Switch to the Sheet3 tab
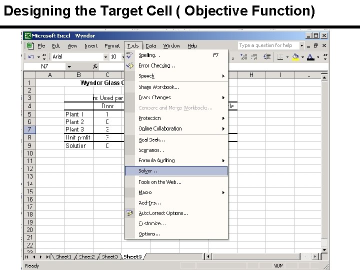 [109, 257]
